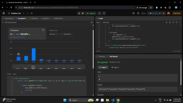Switch to the Test Result tab
This screenshot has width=183, height=103.
(112, 56)
